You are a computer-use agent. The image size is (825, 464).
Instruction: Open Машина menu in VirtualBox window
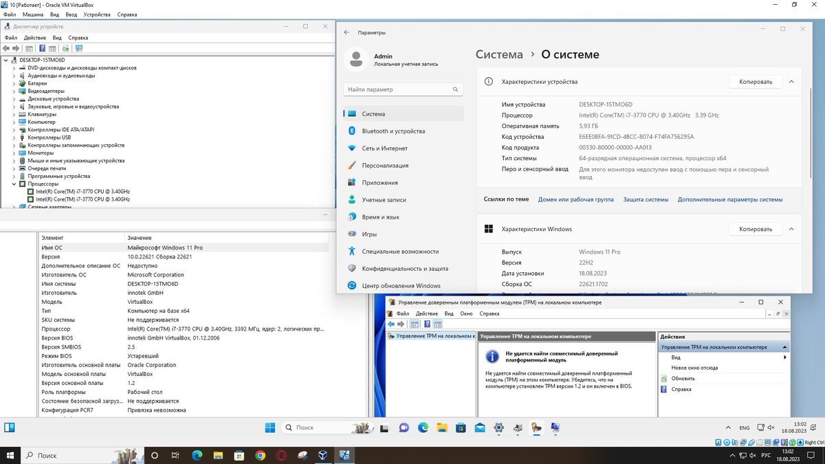32,14
